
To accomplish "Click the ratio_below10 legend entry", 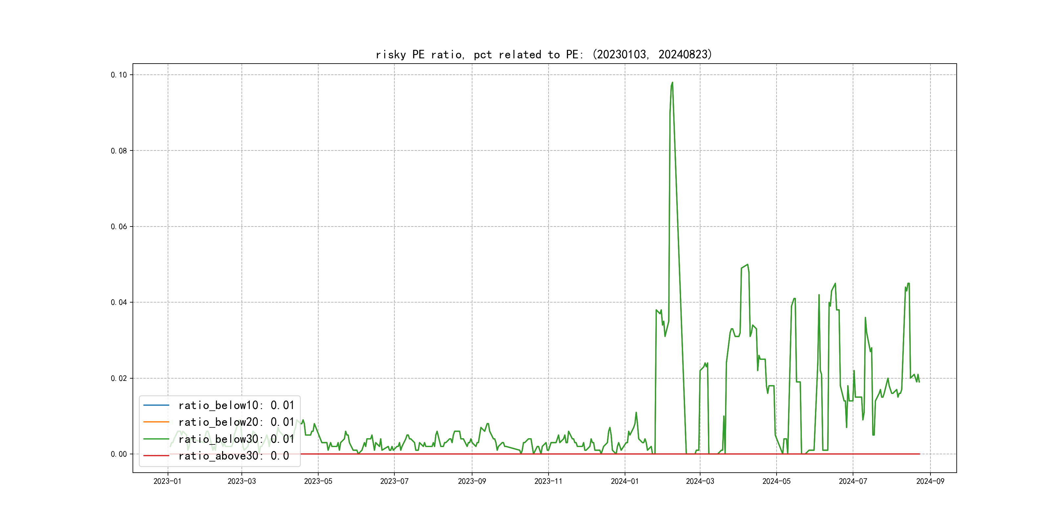I will 236,405.
